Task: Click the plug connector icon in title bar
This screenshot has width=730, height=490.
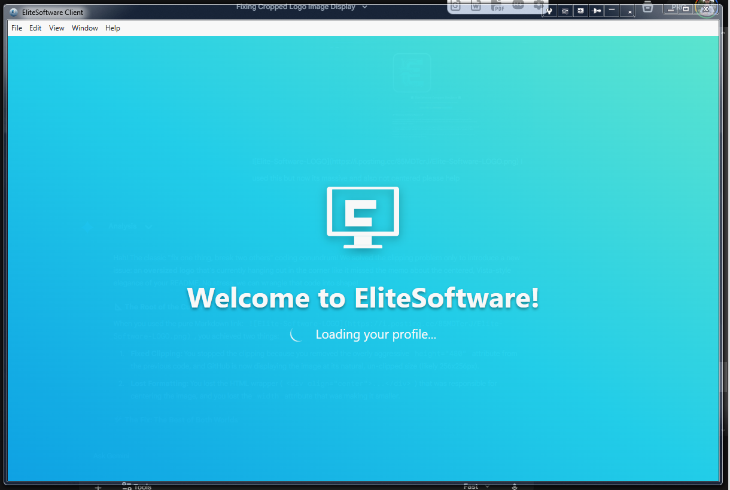Action: coord(596,11)
